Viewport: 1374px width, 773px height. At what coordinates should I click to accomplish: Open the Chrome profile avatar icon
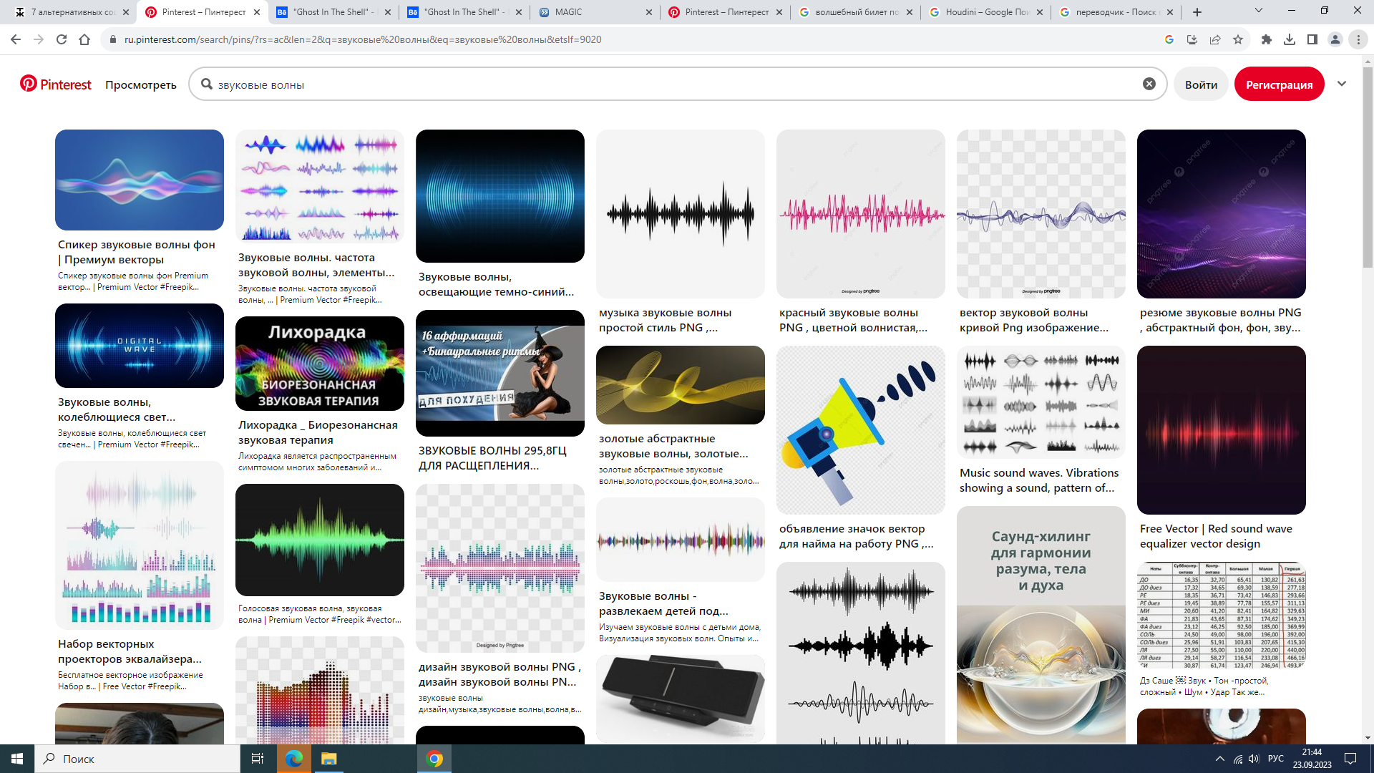1335,39
